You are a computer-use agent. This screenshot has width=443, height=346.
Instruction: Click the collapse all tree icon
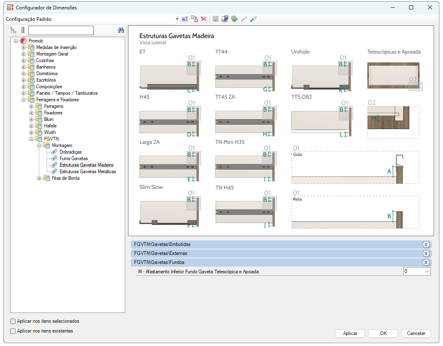[x=22, y=30]
